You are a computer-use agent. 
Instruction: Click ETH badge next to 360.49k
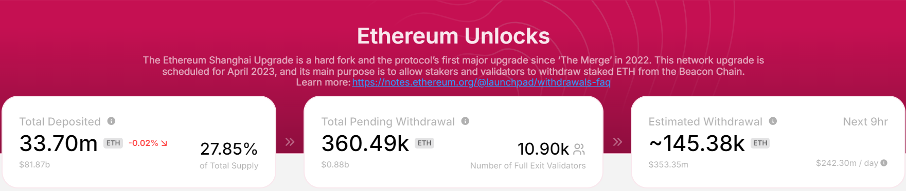tap(424, 143)
